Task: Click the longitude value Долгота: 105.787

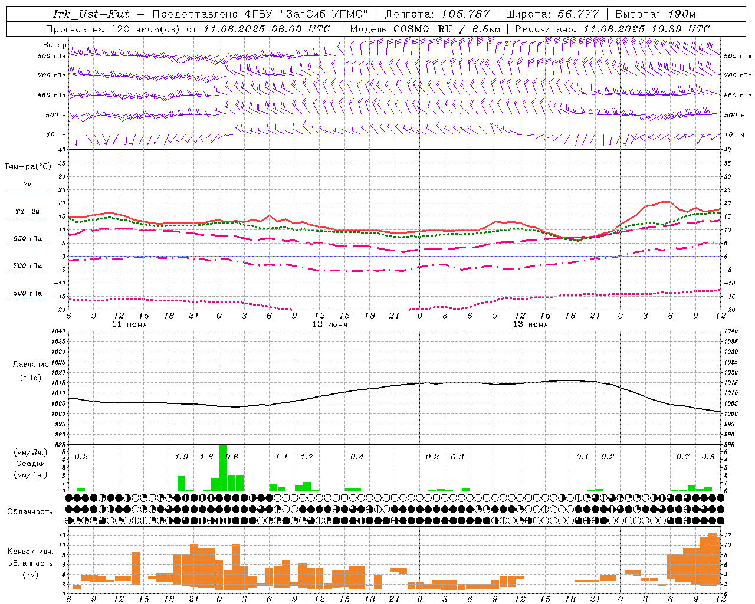Action: click(x=437, y=14)
